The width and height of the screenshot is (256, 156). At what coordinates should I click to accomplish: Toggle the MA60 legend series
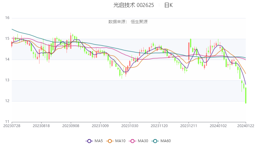tap(161, 141)
